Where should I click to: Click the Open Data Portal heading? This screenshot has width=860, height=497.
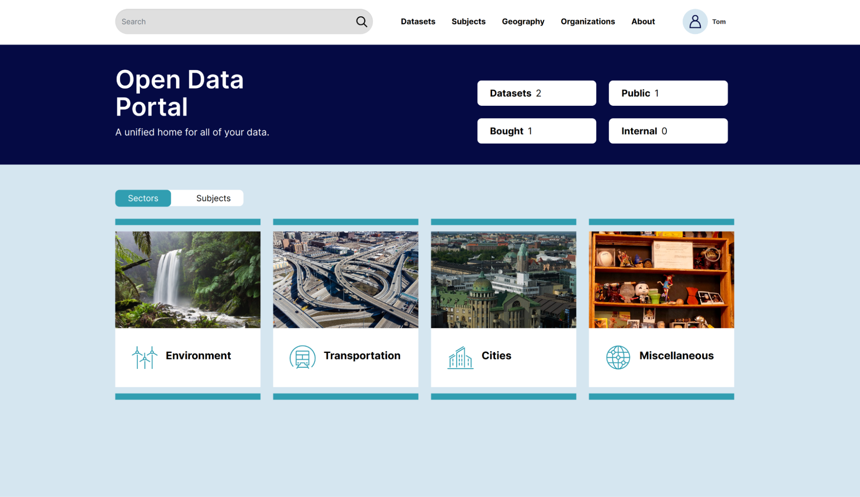tap(179, 93)
